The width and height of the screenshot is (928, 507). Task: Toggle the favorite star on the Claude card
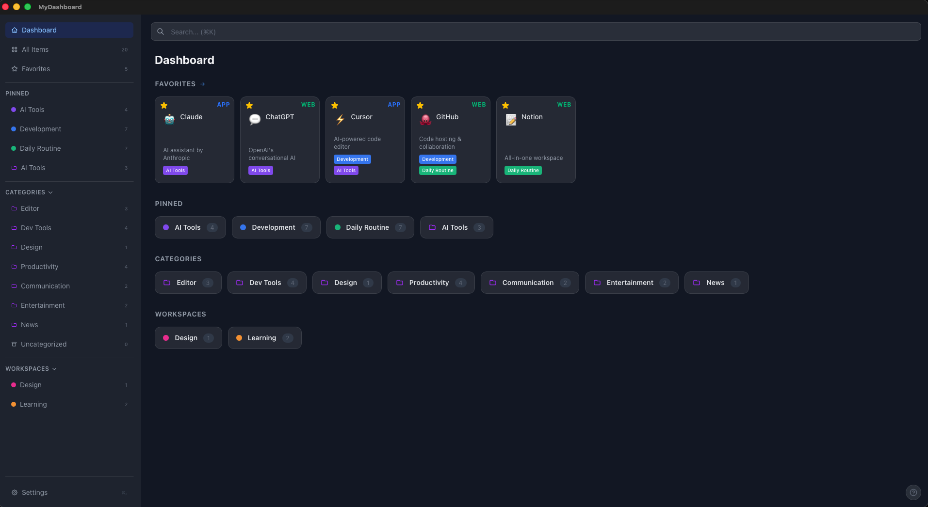pos(163,105)
